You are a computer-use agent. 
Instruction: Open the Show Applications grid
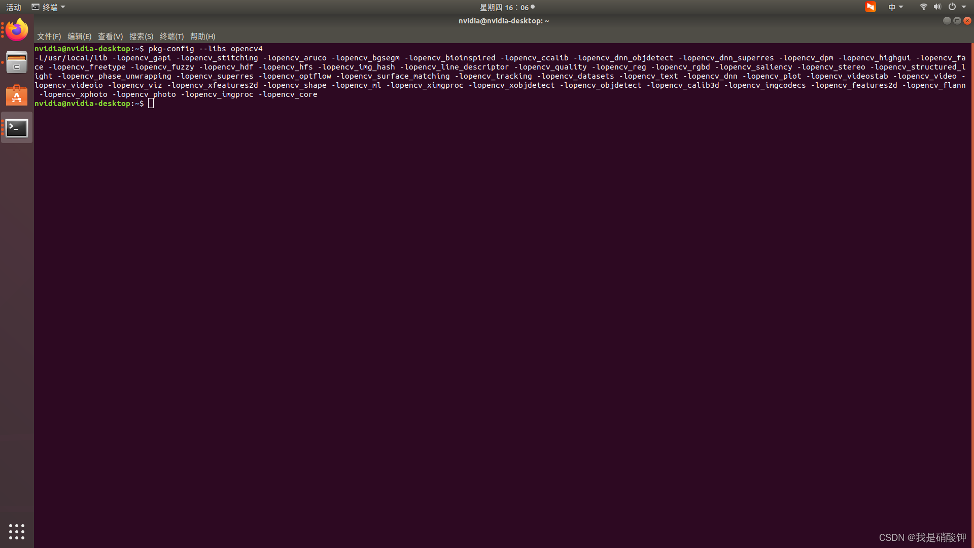pyautogui.click(x=17, y=532)
